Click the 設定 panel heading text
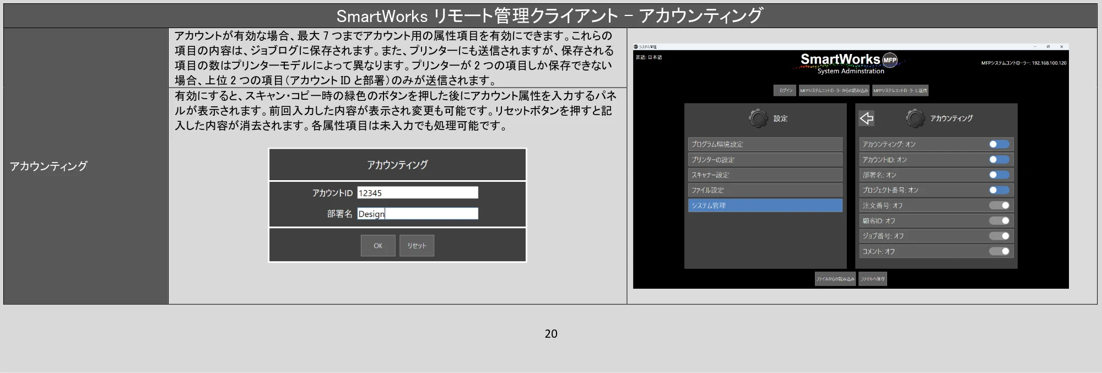This screenshot has width=1102, height=373. [x=781, y=118]
